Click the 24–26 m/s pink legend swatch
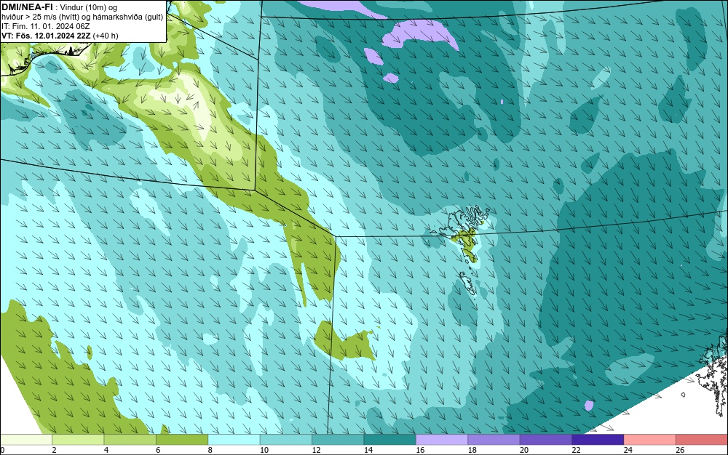The height and width of the screenshot is (455, 728). coord(650,440)
